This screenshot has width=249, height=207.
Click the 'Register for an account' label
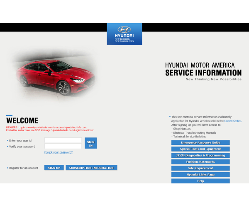[24, 168]
